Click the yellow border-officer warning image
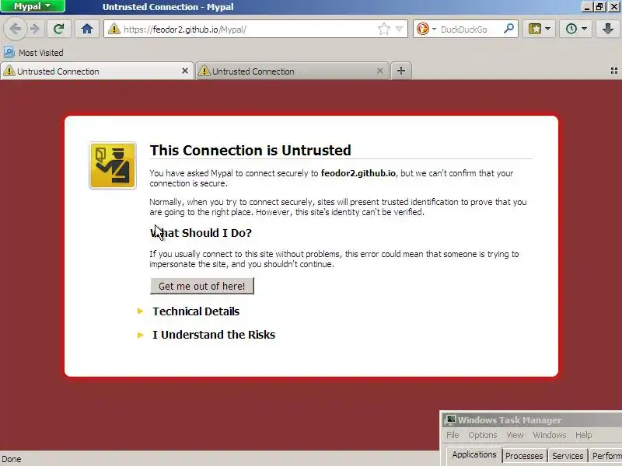The image size is (622, 466). (113, 165)
